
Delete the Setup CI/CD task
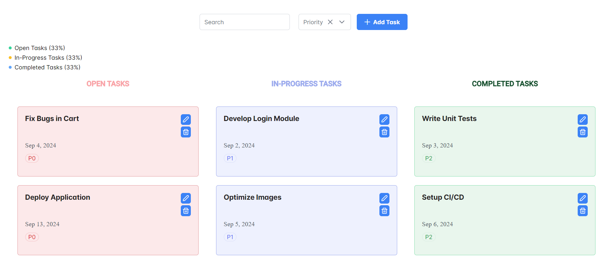tap(583, 211)
